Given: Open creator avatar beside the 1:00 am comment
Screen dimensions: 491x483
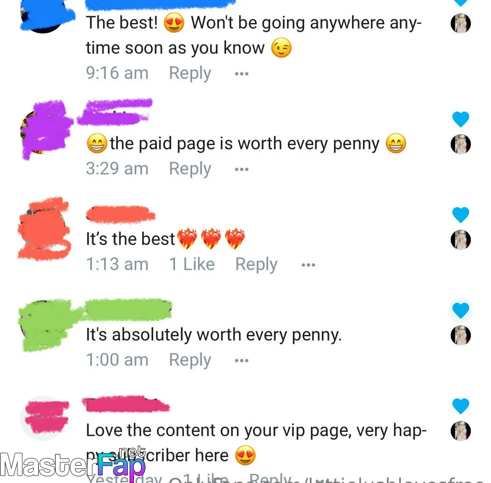Looking at the screenshot, I should click(460, 335).
